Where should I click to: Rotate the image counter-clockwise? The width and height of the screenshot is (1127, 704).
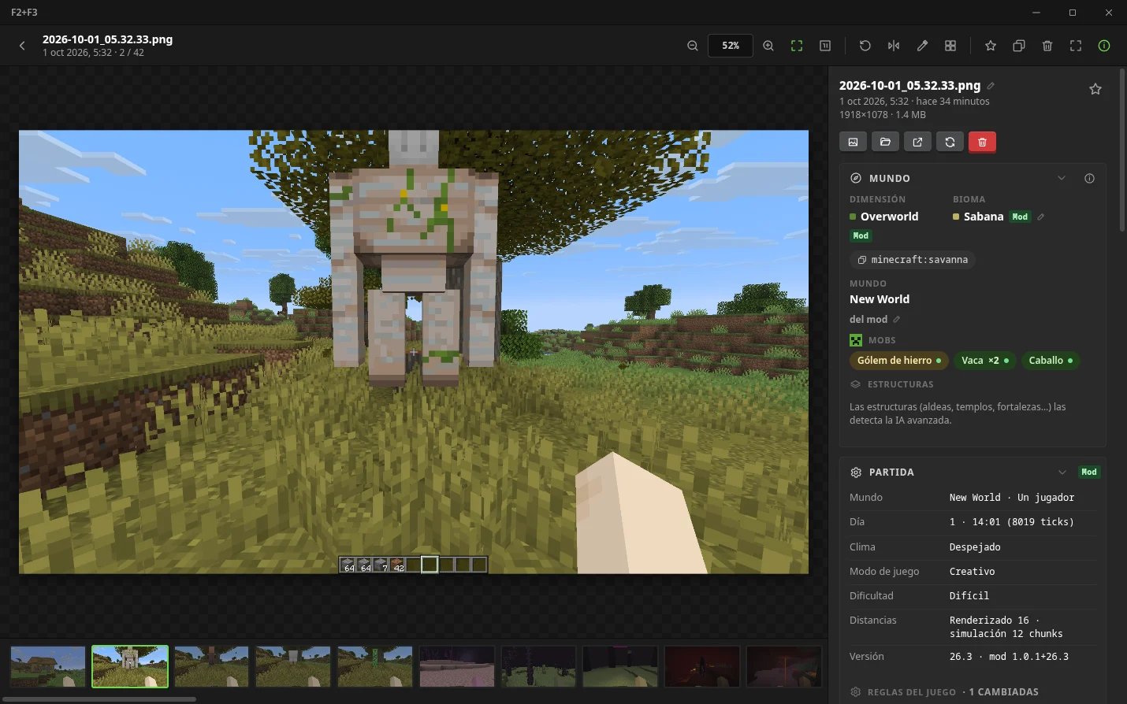(865, 46)
